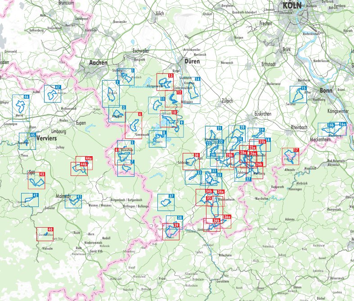Select route box 46 at Herve

[21, 107]
